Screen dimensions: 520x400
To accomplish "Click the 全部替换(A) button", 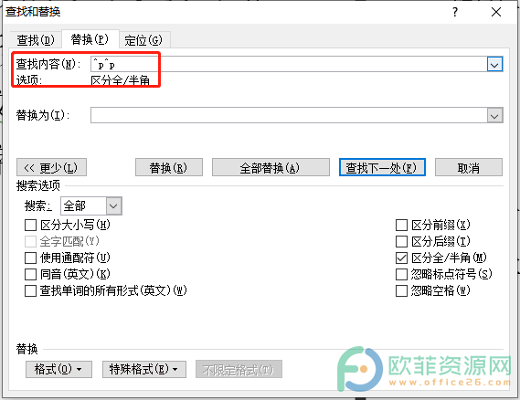I will 271,167.
